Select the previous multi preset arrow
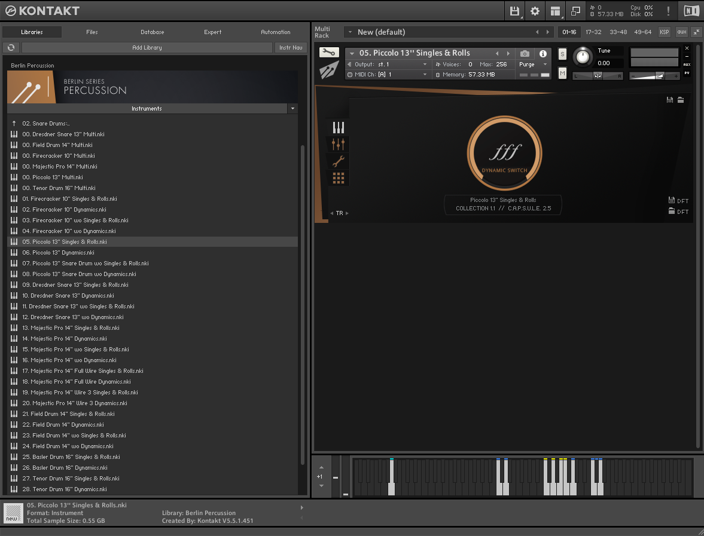Screen dimensions: 704x536 pyautogui.click(x=537, y=32)
